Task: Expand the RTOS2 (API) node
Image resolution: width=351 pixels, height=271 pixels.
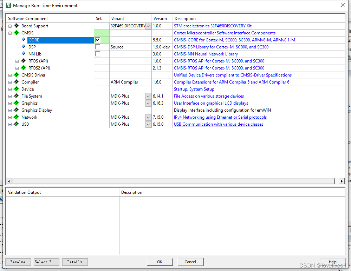Action: 17,68
